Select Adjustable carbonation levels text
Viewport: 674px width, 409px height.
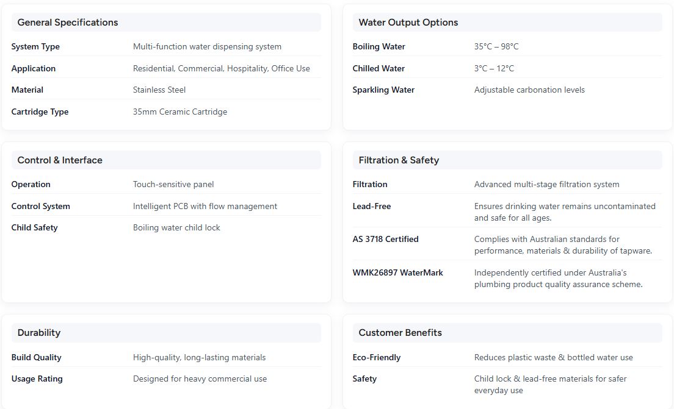click(x=529, y=90)
